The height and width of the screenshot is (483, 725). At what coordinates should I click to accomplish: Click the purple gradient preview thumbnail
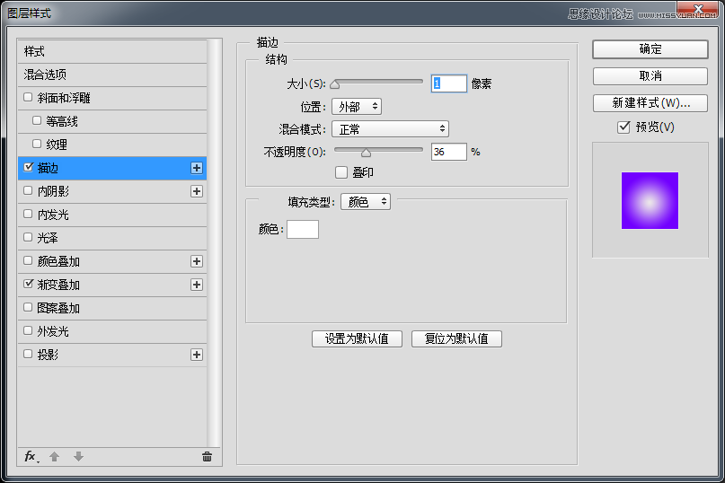point(650,200)
